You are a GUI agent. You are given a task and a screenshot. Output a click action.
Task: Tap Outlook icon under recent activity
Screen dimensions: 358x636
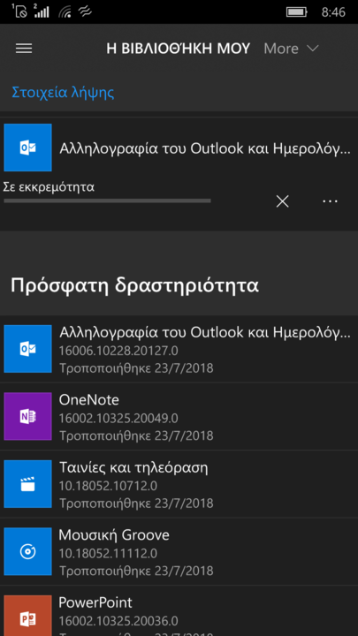click(x=27, y=349)
